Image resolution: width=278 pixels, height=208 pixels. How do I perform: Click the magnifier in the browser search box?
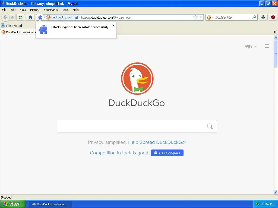tap(254, 17)
